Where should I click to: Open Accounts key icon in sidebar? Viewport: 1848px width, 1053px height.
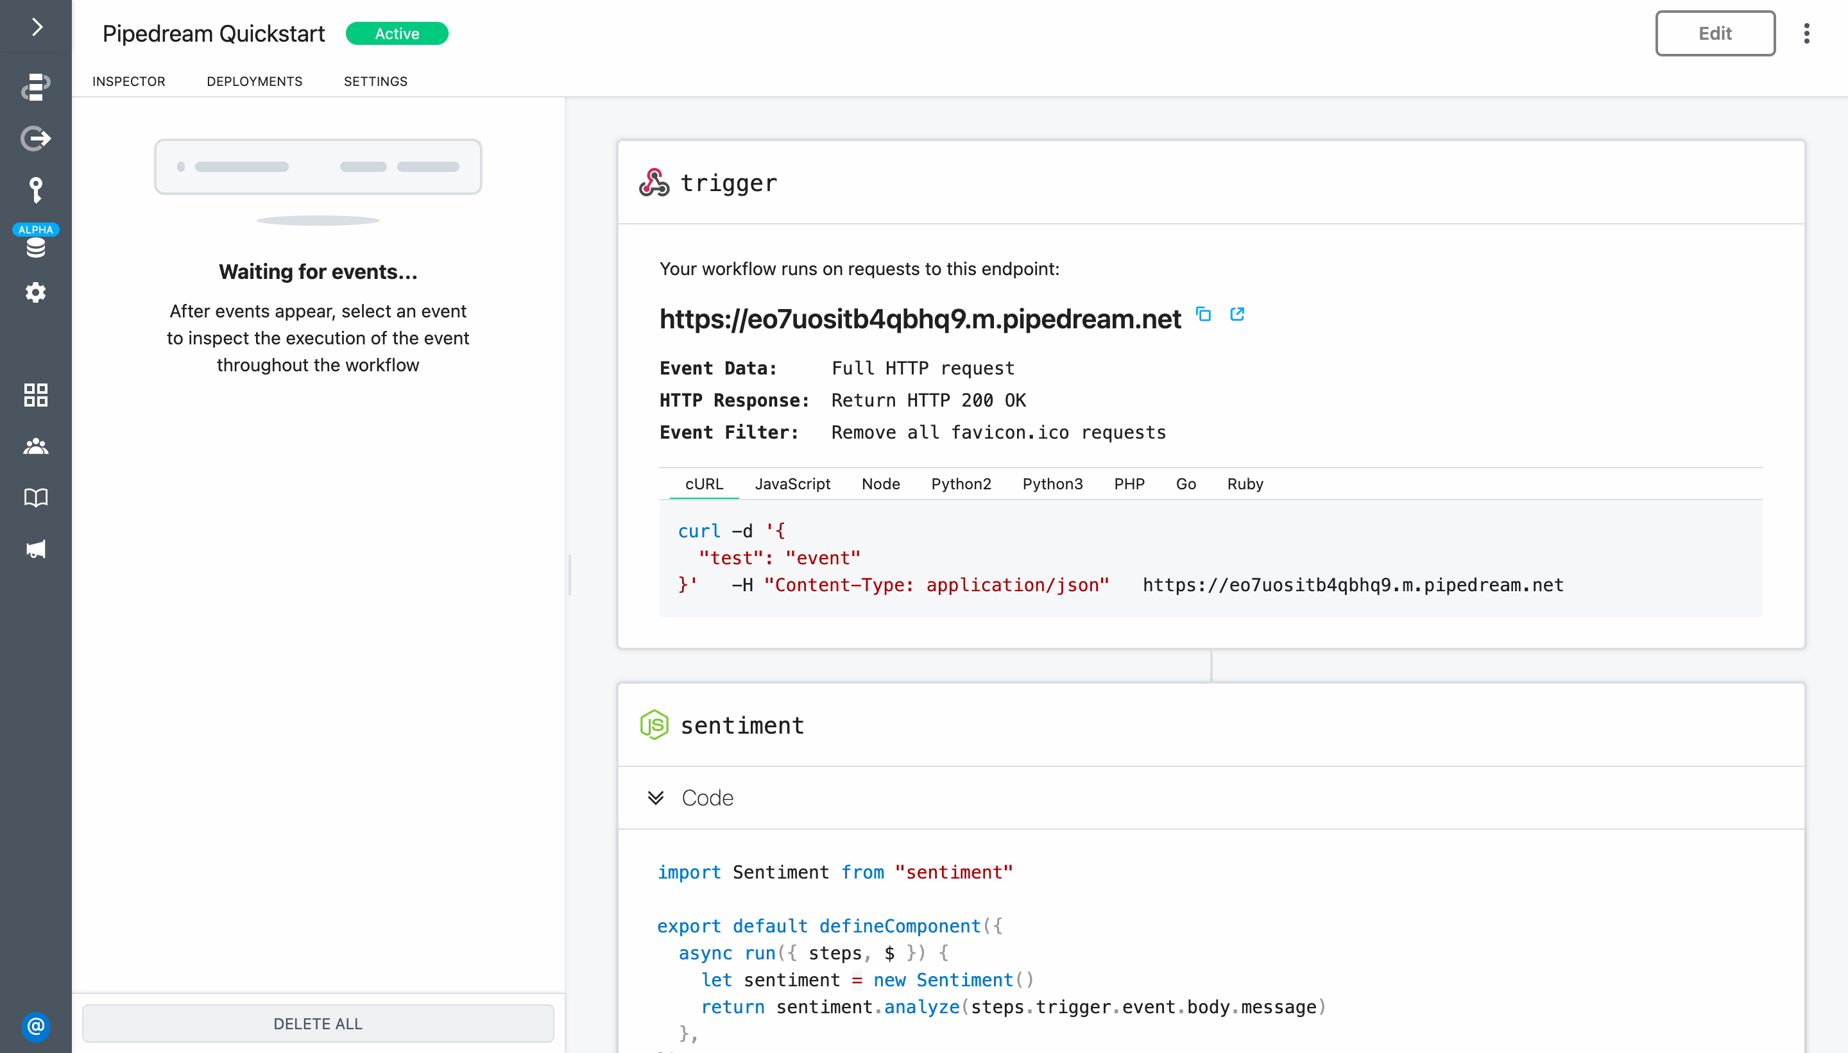tap(35, 189)
